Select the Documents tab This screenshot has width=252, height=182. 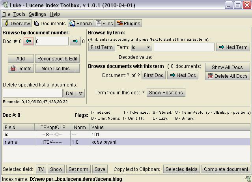pos(50,24)
